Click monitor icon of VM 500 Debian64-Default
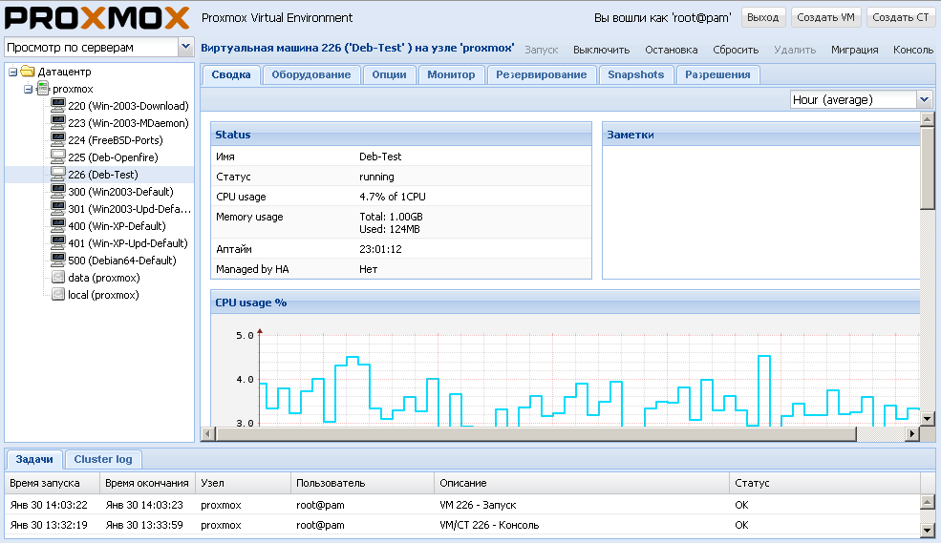This screenshot has height=543, width=941. click(58, 261)
